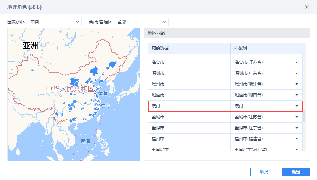317x180 pixels.
Task: Click the 黄海 label on the map
Action: [103, 93]
